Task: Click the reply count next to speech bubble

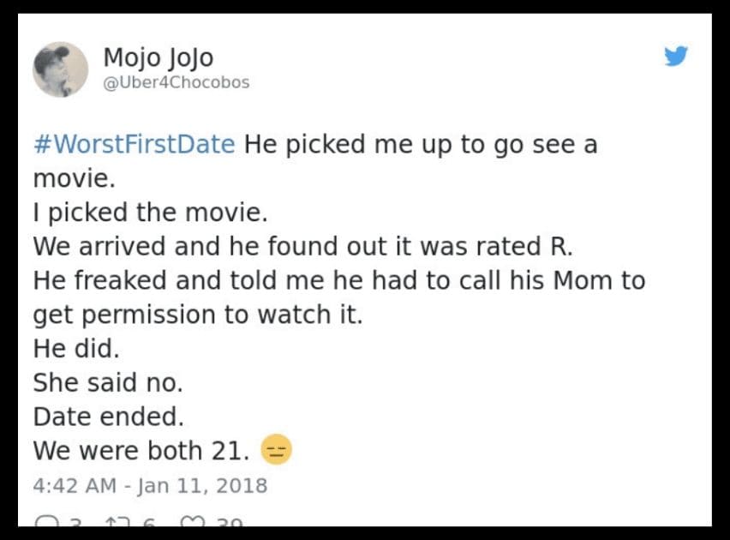Action: click(x=75, y=522)
